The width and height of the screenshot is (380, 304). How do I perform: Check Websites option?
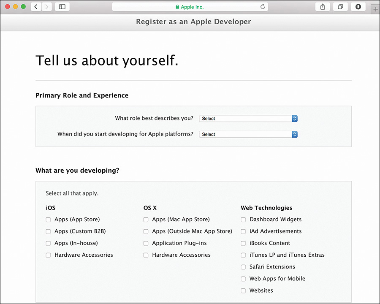(x=243, y=291)
